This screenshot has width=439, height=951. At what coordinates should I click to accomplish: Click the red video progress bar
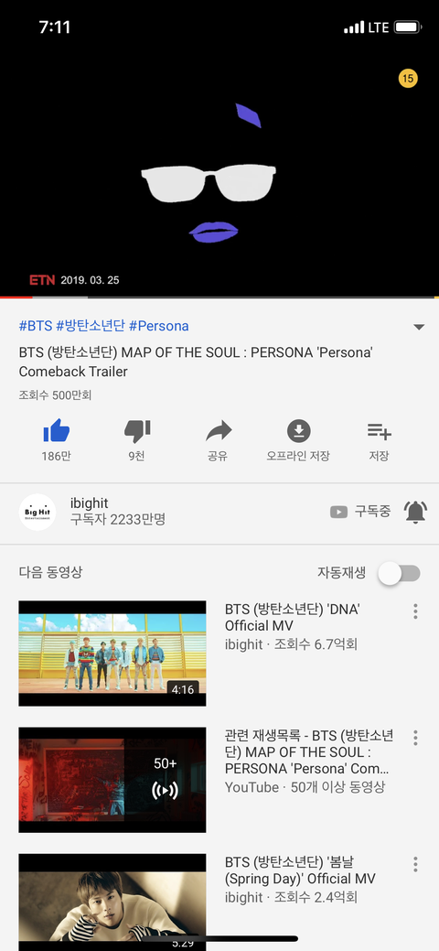click(16, 297)
